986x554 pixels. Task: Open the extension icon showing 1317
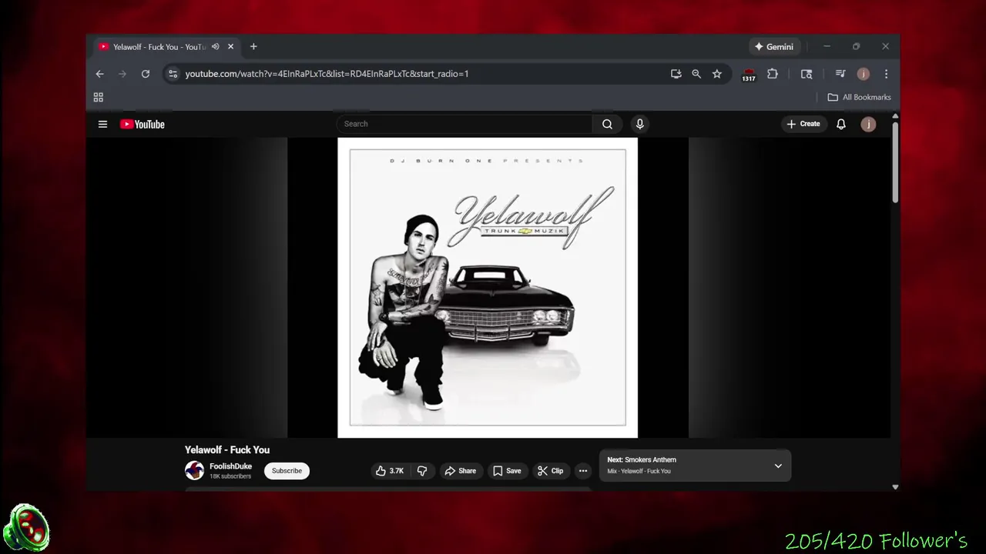pyautogui.click(x=749, y=75)
